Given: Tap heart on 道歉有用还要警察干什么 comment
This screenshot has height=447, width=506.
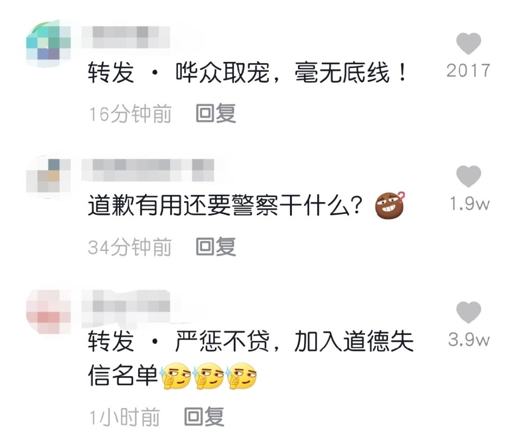Looking at the screenshot, I should point(469,176).
